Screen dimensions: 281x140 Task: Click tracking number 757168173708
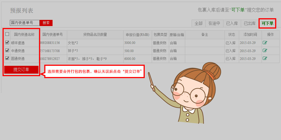pyautogui.click(x=50, y=51)
